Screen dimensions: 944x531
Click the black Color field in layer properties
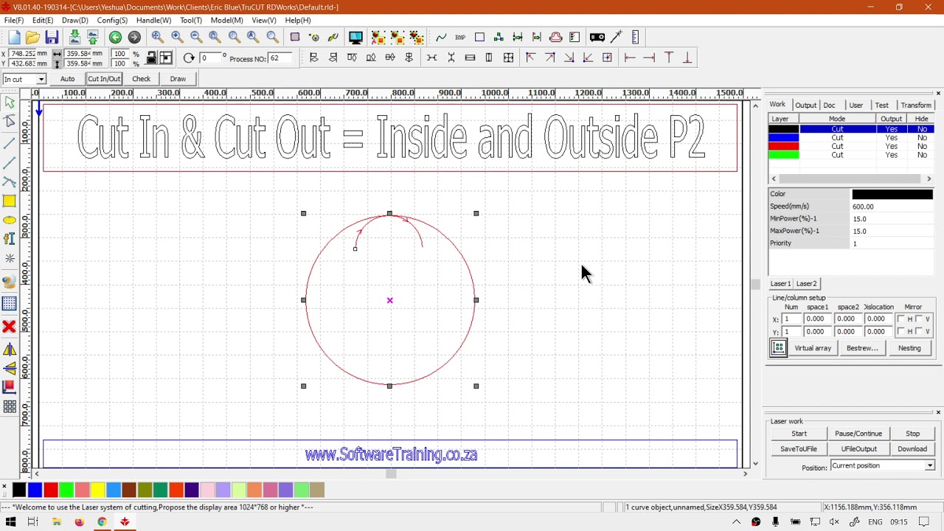(892, 195)
